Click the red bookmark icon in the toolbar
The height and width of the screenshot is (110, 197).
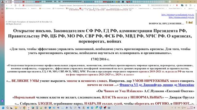177,5
